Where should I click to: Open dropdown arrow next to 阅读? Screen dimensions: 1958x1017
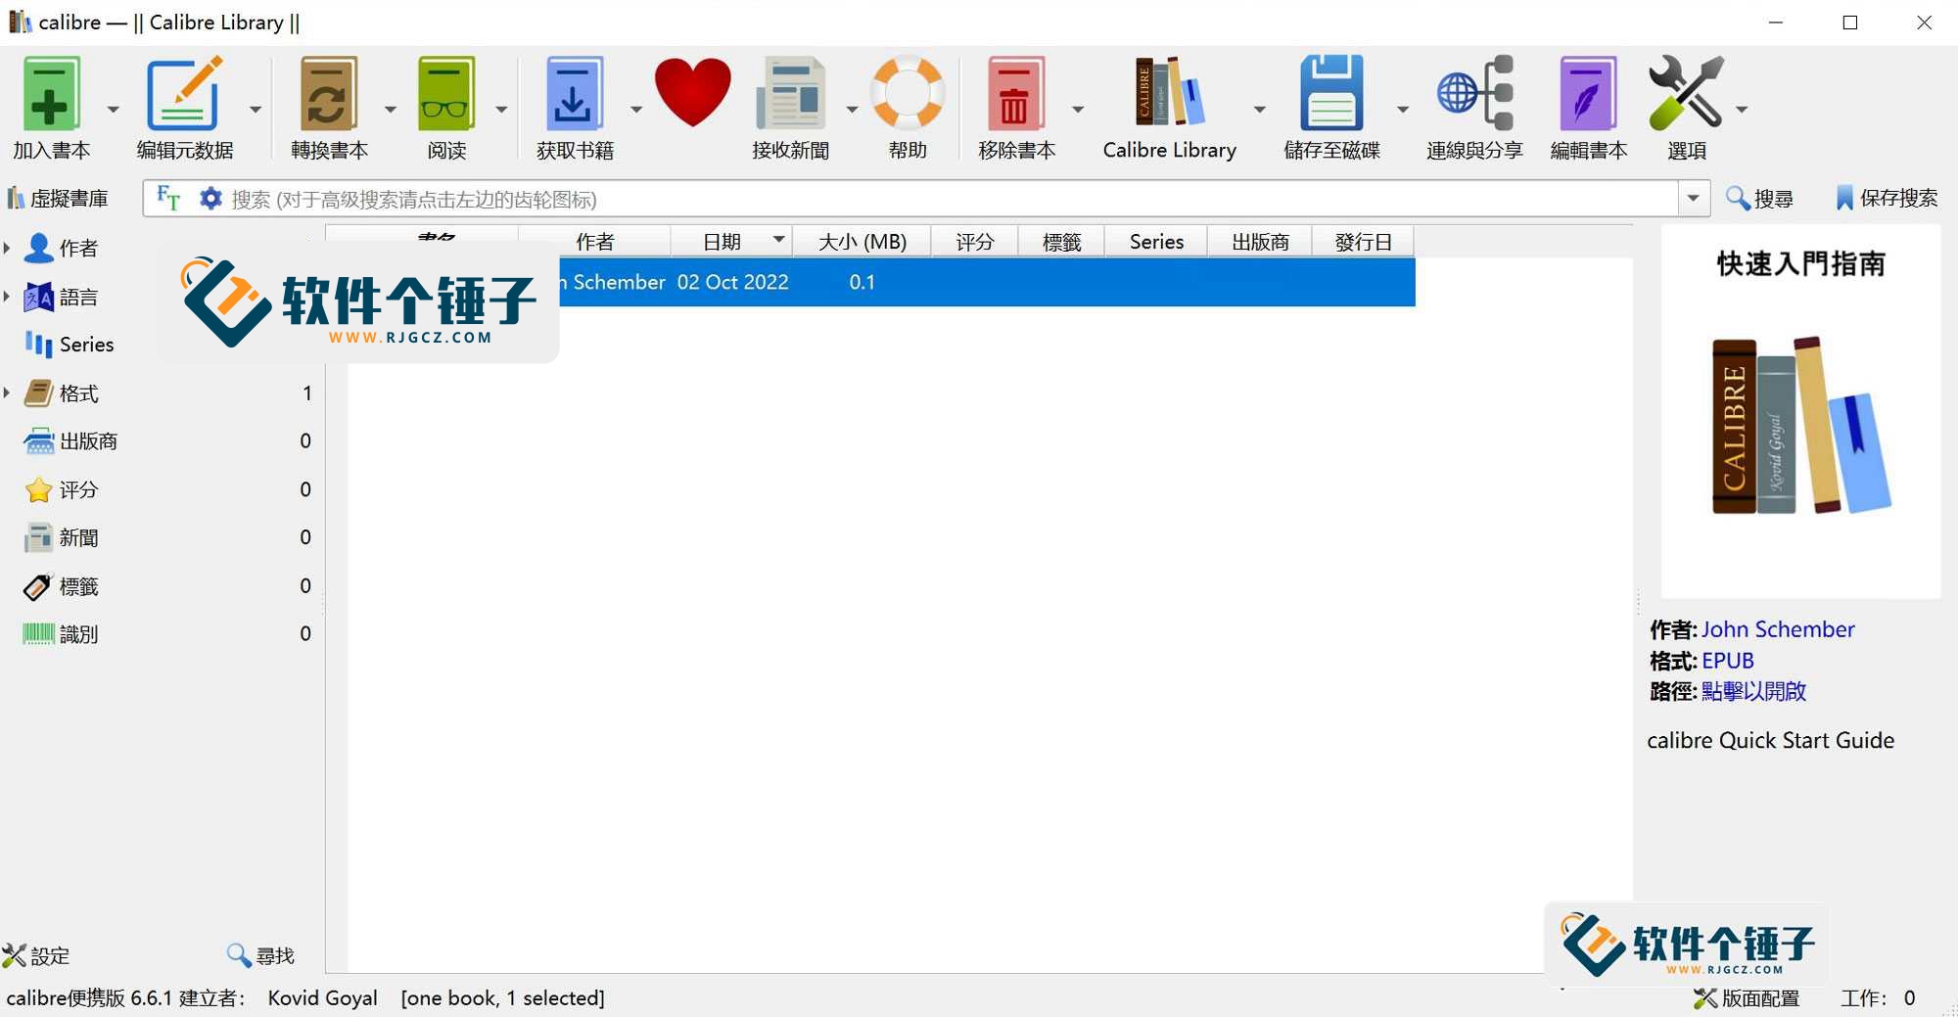point(501,109)
